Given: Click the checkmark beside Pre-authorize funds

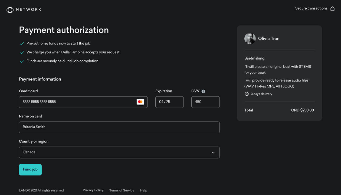Looking at the screenshot, I should click(22, 44).
